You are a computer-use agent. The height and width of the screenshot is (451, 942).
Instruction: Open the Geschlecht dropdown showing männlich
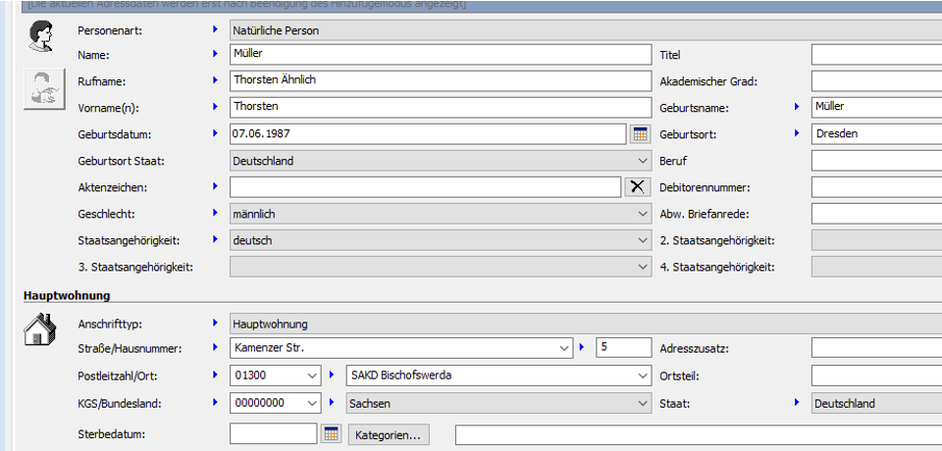[x=643, y=213]
